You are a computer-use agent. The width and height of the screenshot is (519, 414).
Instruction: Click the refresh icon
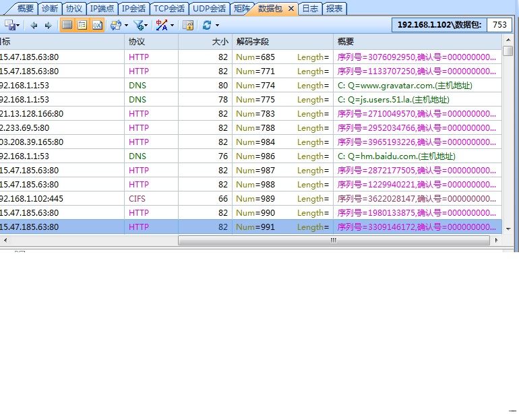tap(207, 25)
